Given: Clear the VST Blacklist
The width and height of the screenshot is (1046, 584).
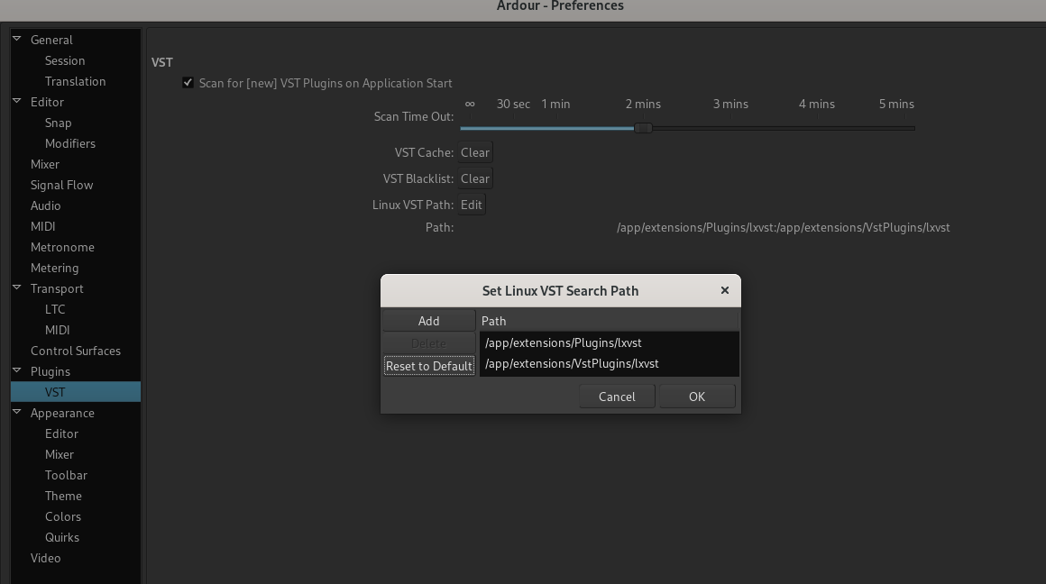Looking at the screenshot, I should (x=475, y=178).
